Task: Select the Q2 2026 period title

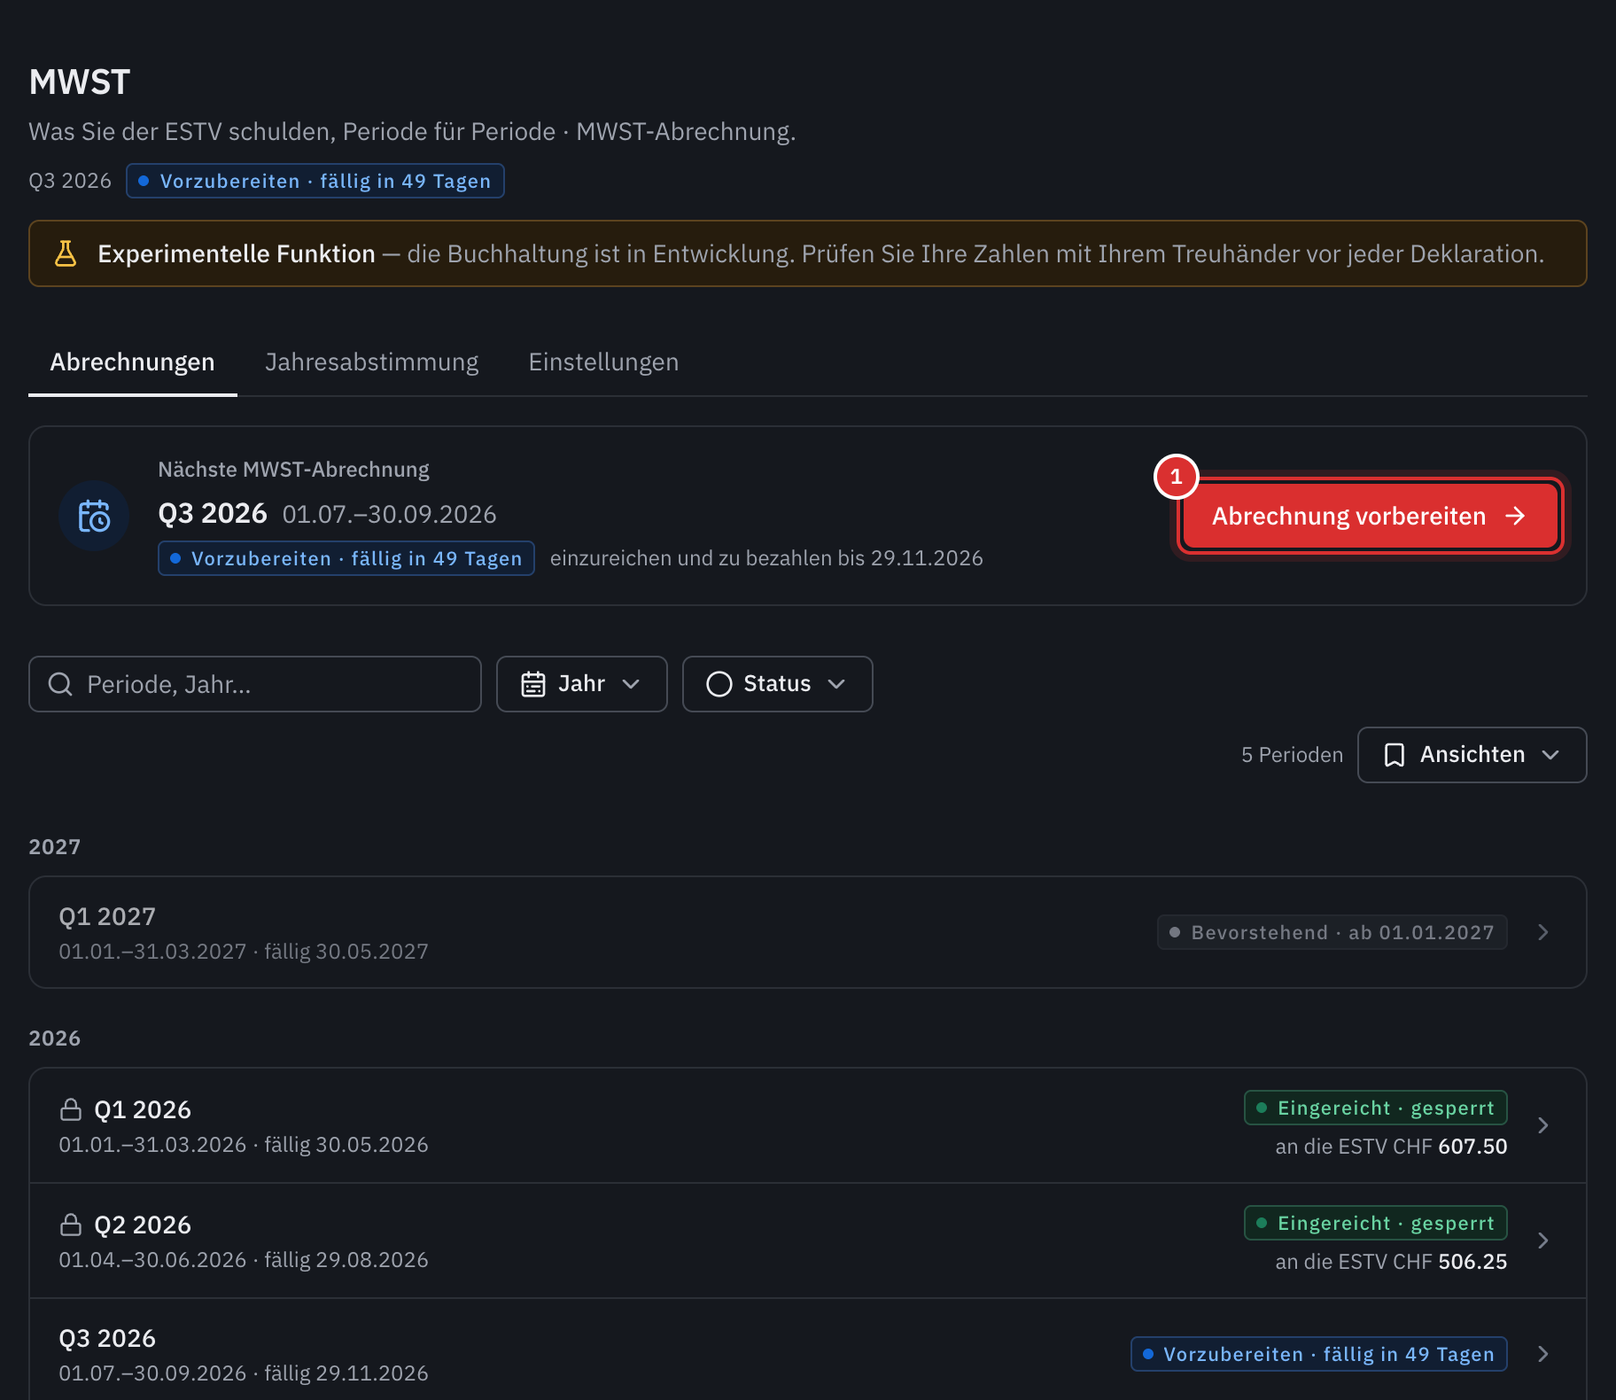Action: [x=143, y=1225]
